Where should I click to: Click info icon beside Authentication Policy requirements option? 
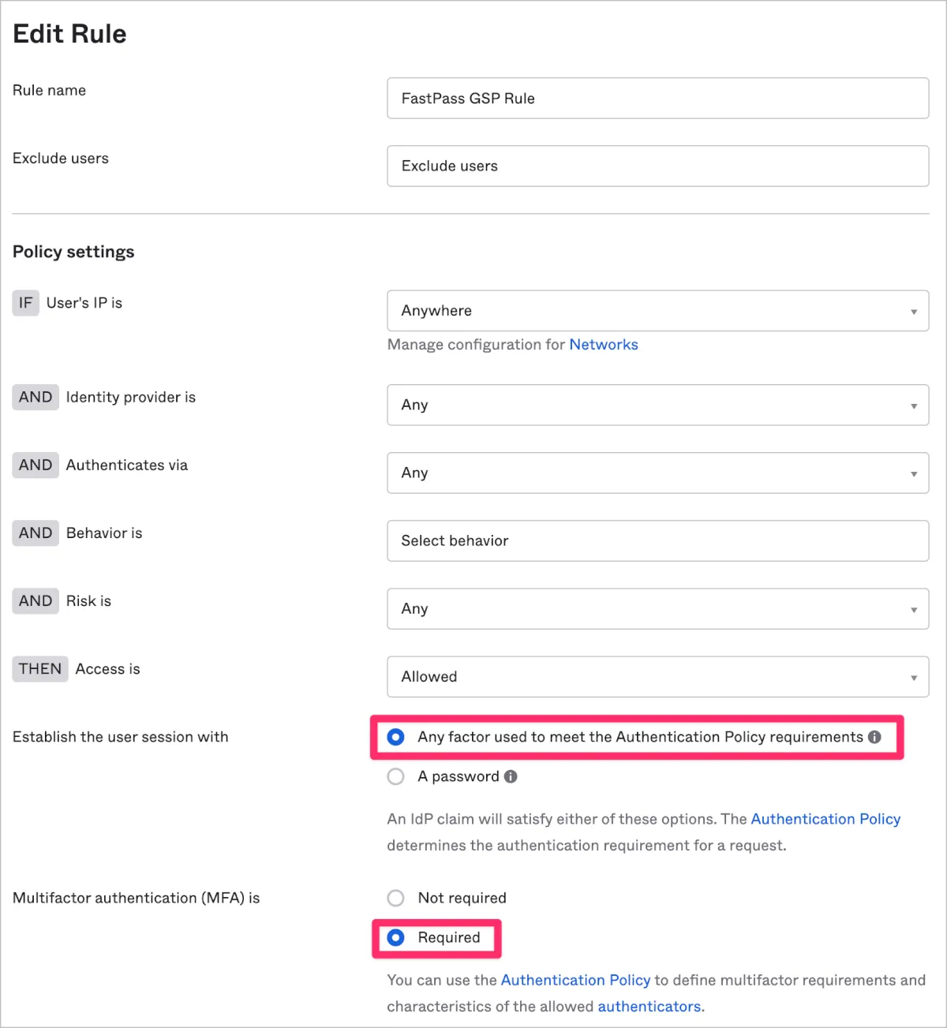[874, 737]
